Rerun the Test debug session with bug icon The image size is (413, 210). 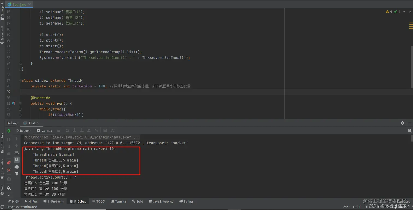(9, 131)
